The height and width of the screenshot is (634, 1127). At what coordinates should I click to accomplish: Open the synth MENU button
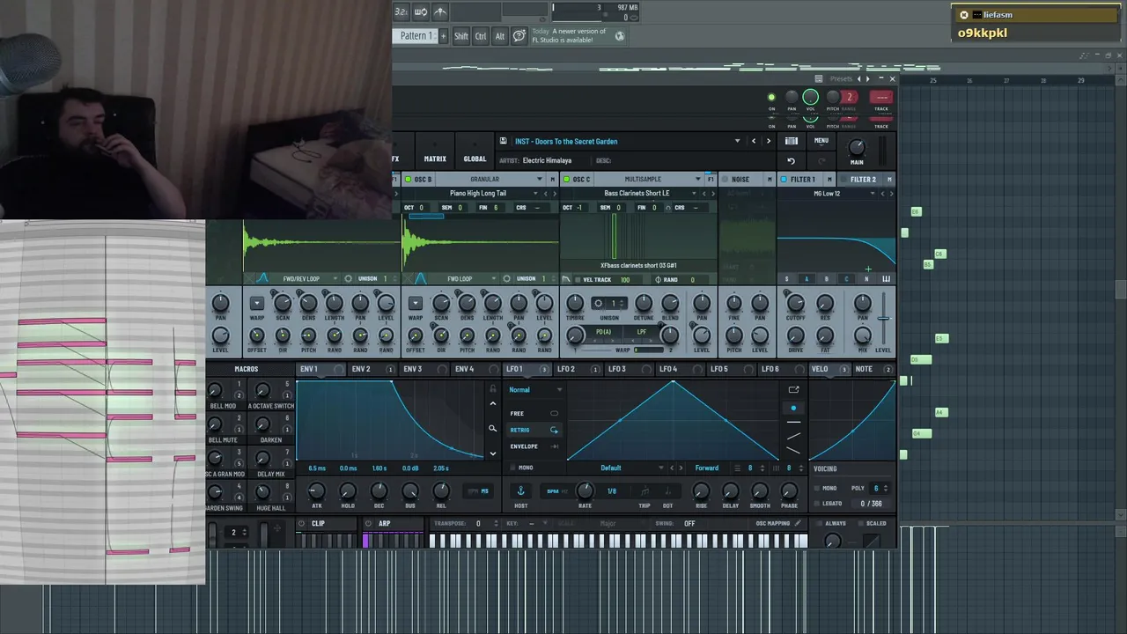821,141
